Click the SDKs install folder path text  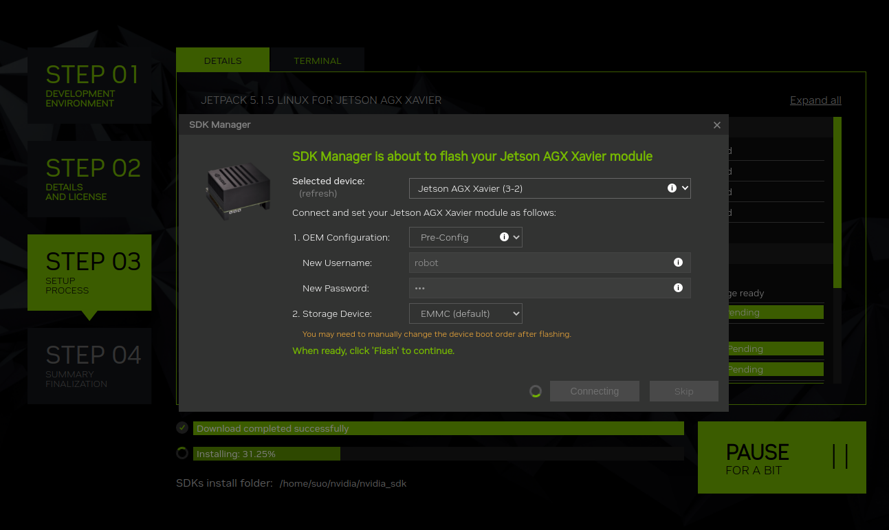tap(343, 483)
